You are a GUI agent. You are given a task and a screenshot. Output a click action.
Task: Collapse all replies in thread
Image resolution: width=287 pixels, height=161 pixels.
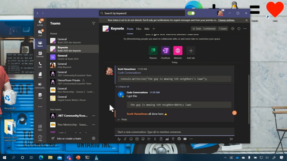tap(122, 87)
